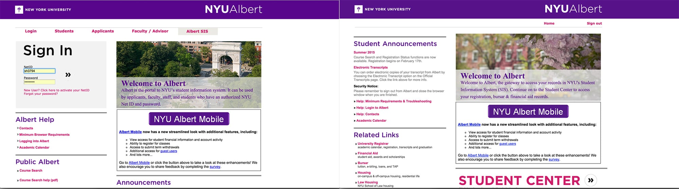Open the Login tab
Image resolution: width=679 pixels, height=189 pixels.
coord(31,31)
